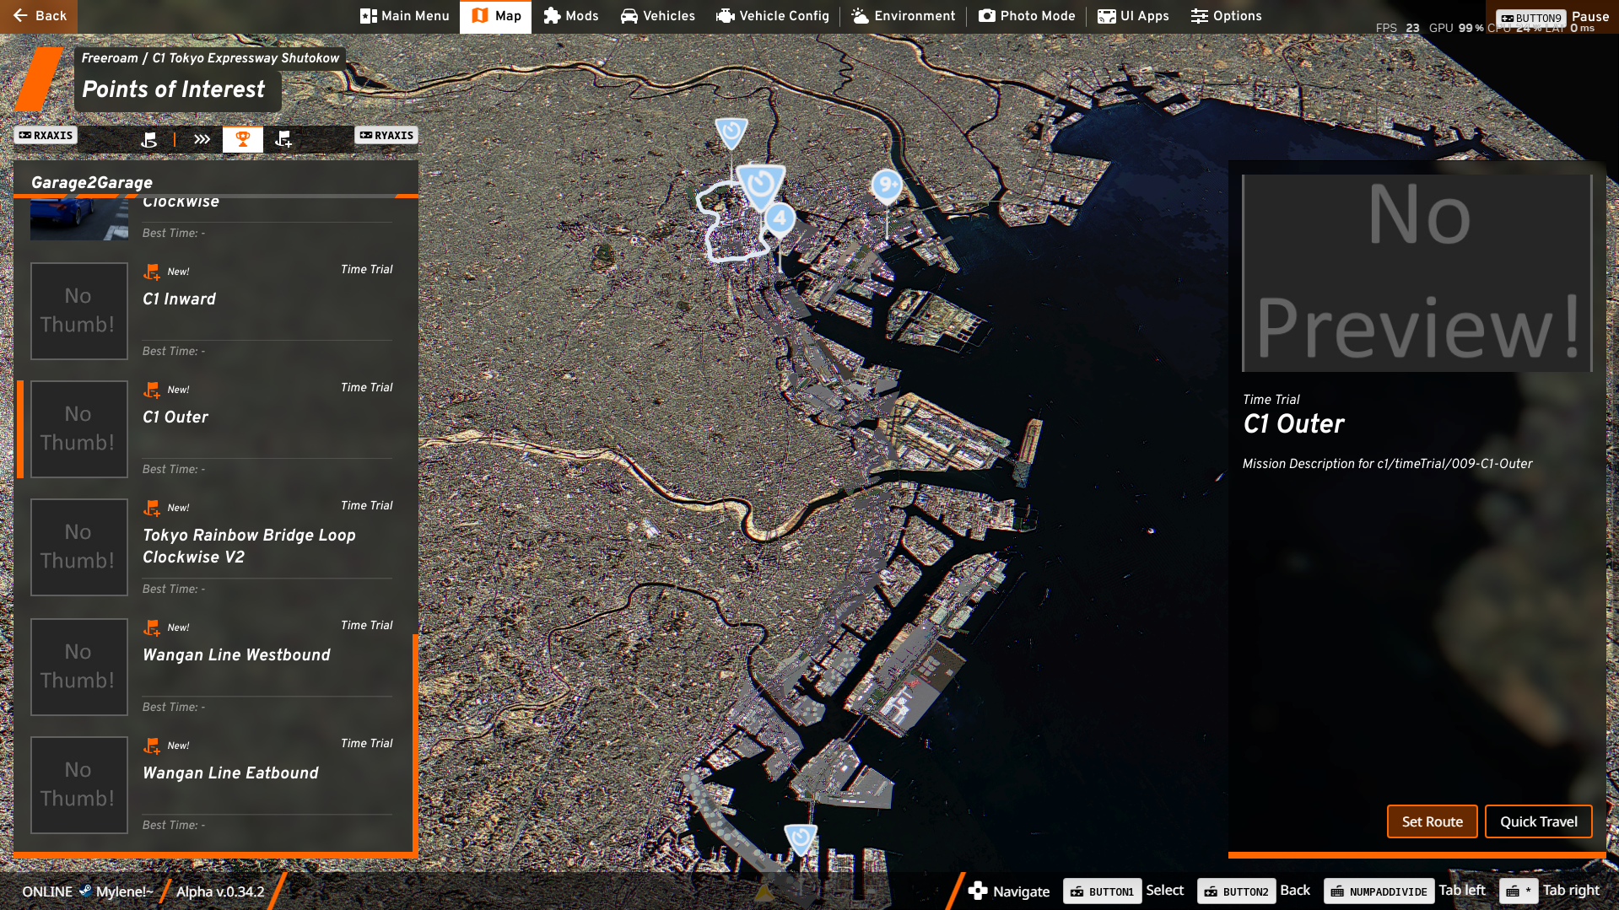Viewport: 1619px width, 910px height.
Task: Click the RYAXIS controller hint
Action: 386,135
